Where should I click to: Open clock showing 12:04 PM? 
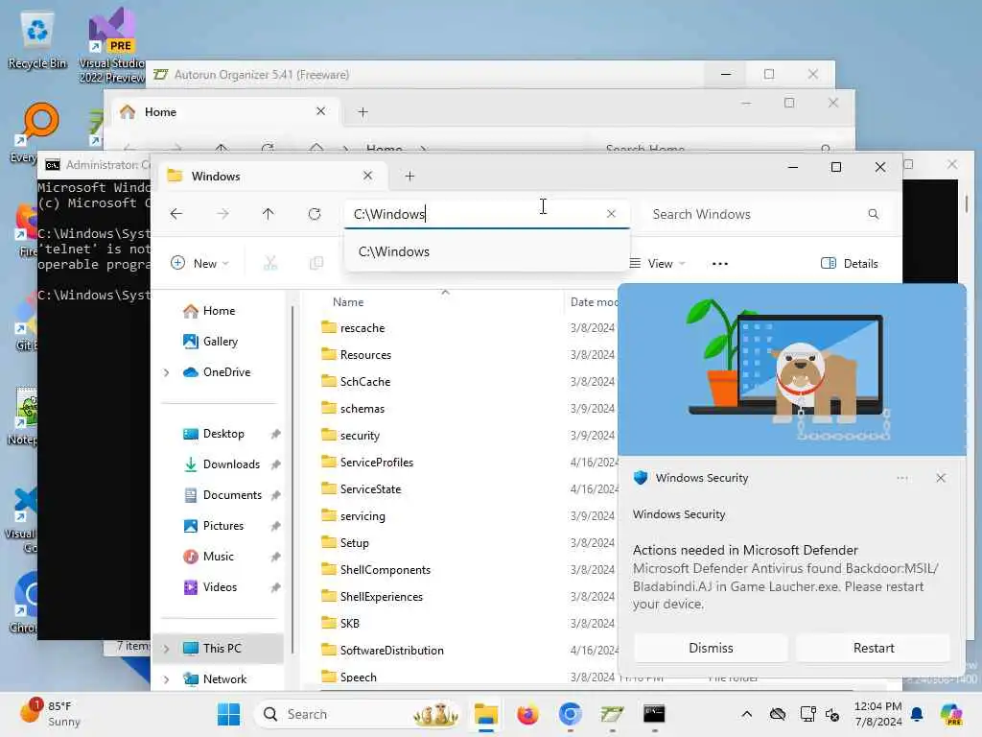point(878,714)
